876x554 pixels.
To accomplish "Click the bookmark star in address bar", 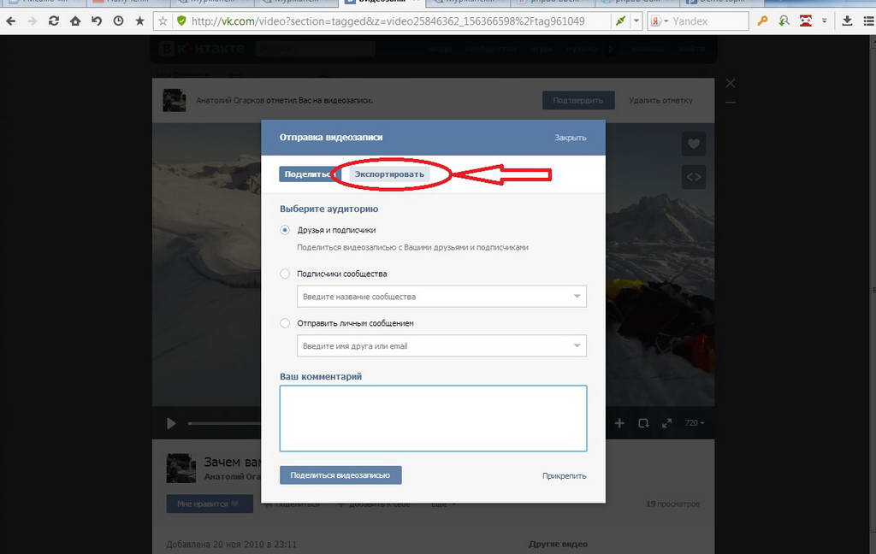I will pos(163,21).
